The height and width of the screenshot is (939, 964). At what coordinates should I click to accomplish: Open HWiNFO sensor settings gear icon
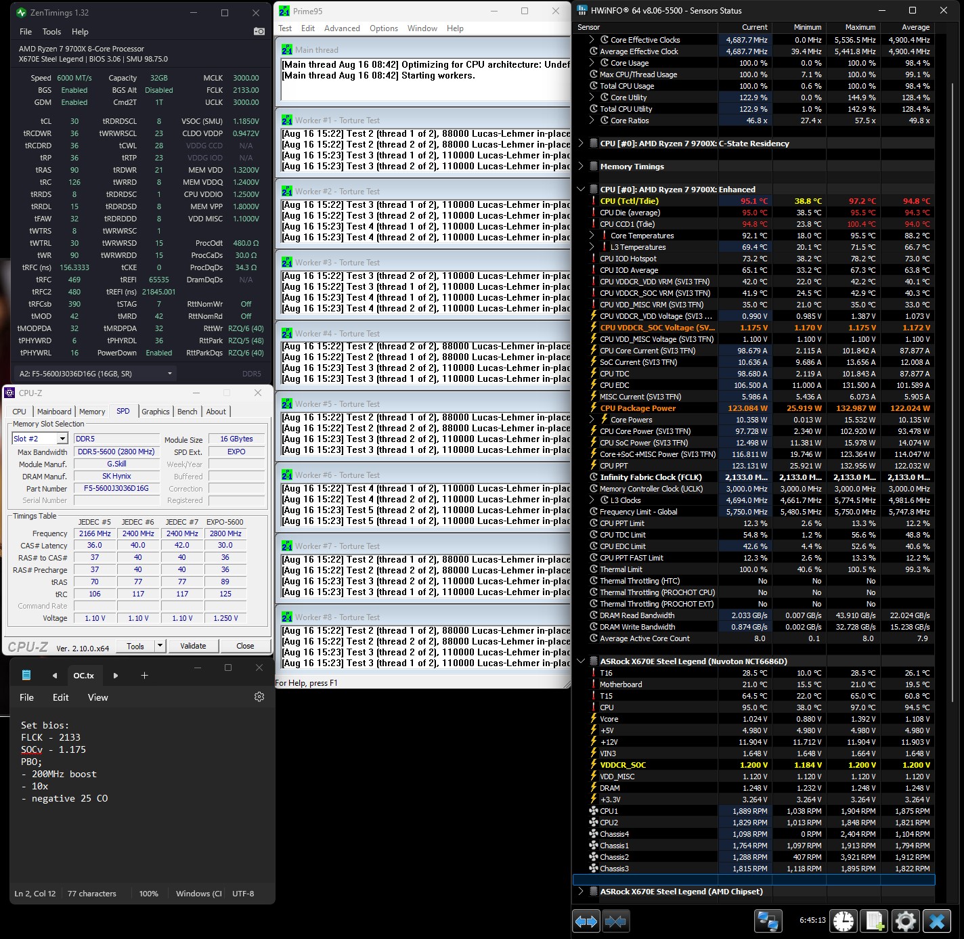[906, 921]
